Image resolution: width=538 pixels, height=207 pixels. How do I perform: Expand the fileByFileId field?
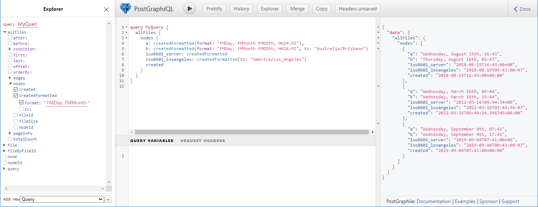point(5,151)
